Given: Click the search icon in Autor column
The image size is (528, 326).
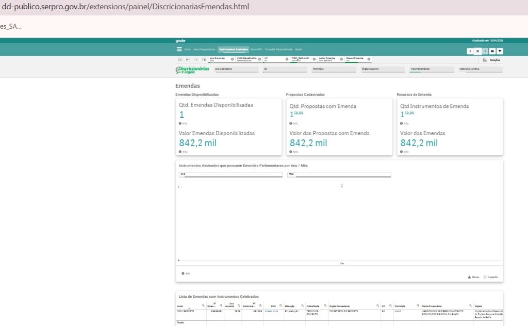Looking at the screenshot, I should pos(203,305).
